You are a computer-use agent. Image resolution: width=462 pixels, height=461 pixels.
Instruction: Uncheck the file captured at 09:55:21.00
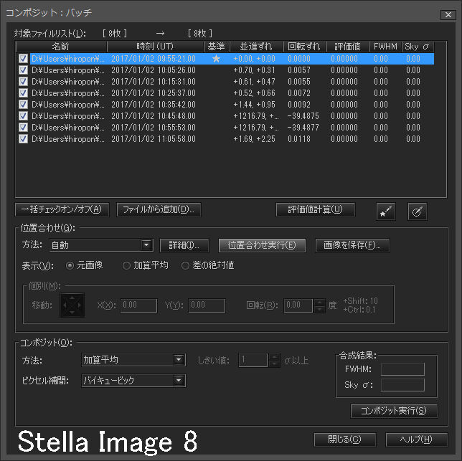(23, 59)
